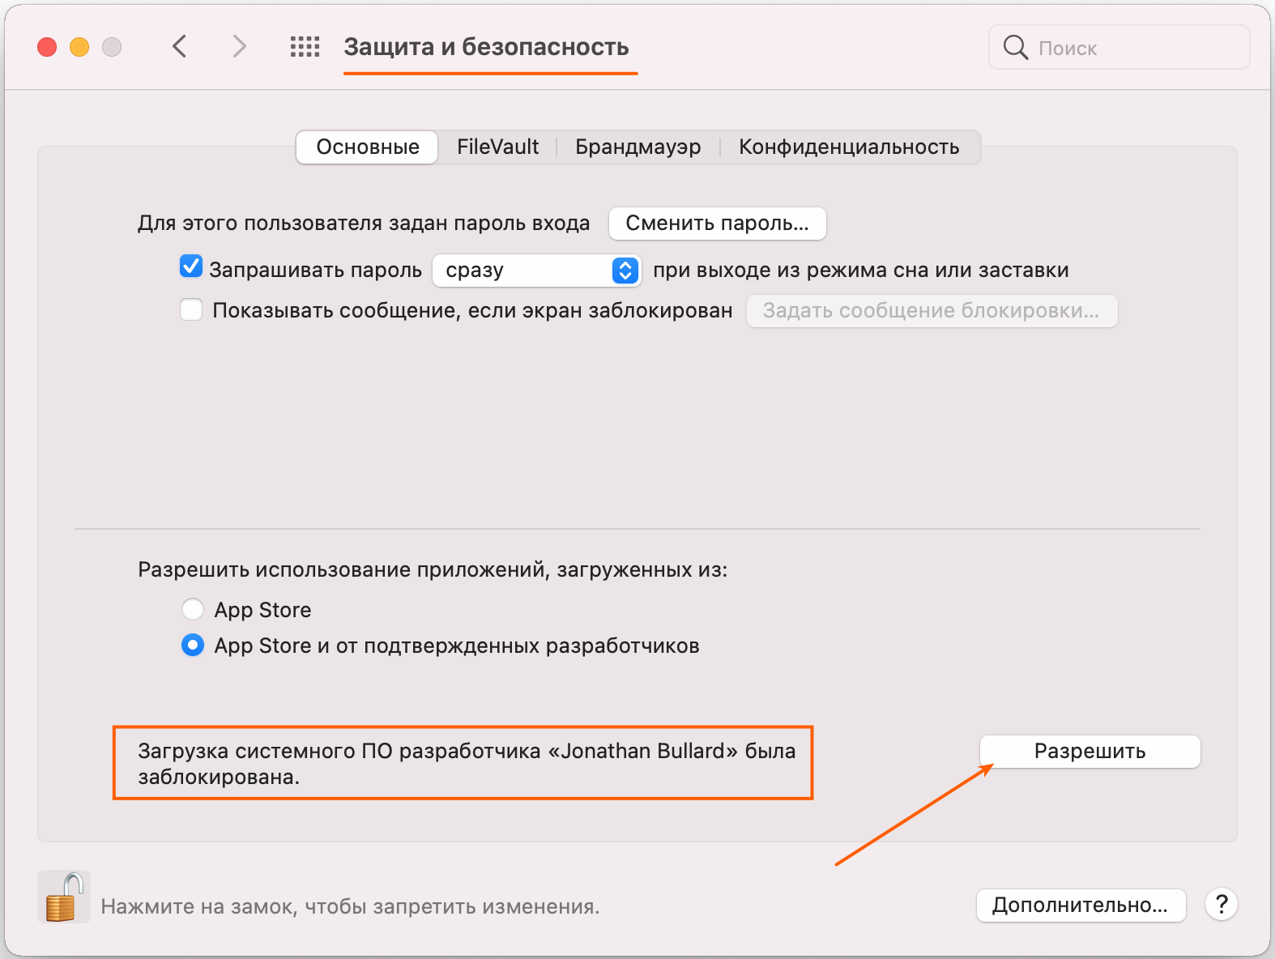Enable Показывать сообщение, если экран заблокирован checkbox

click(191, 310)
